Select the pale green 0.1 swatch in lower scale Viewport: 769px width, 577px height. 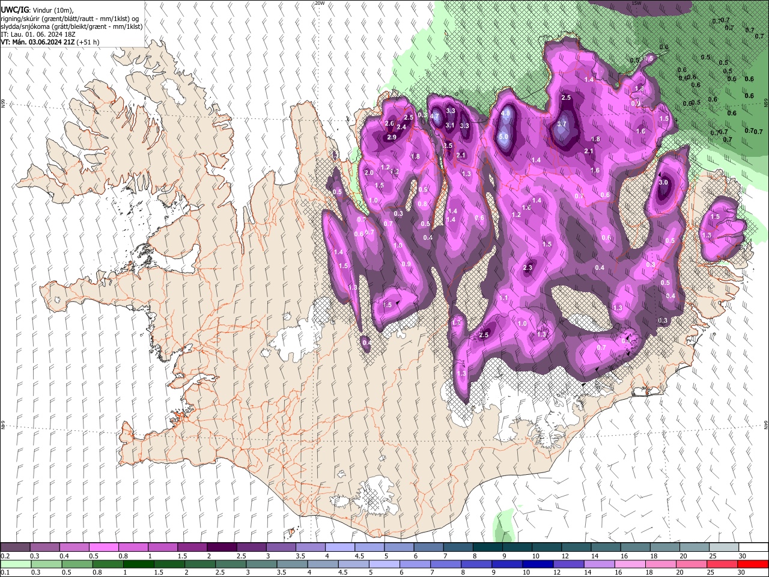15,564
